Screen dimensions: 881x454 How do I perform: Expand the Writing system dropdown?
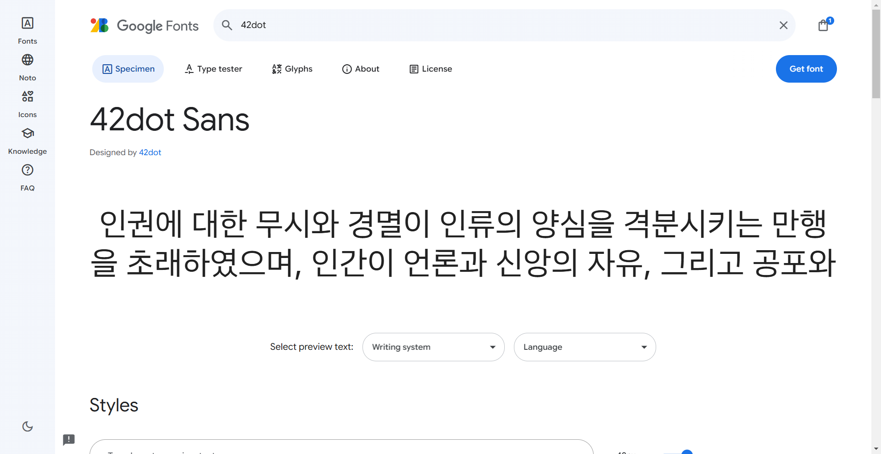[434, 347]
